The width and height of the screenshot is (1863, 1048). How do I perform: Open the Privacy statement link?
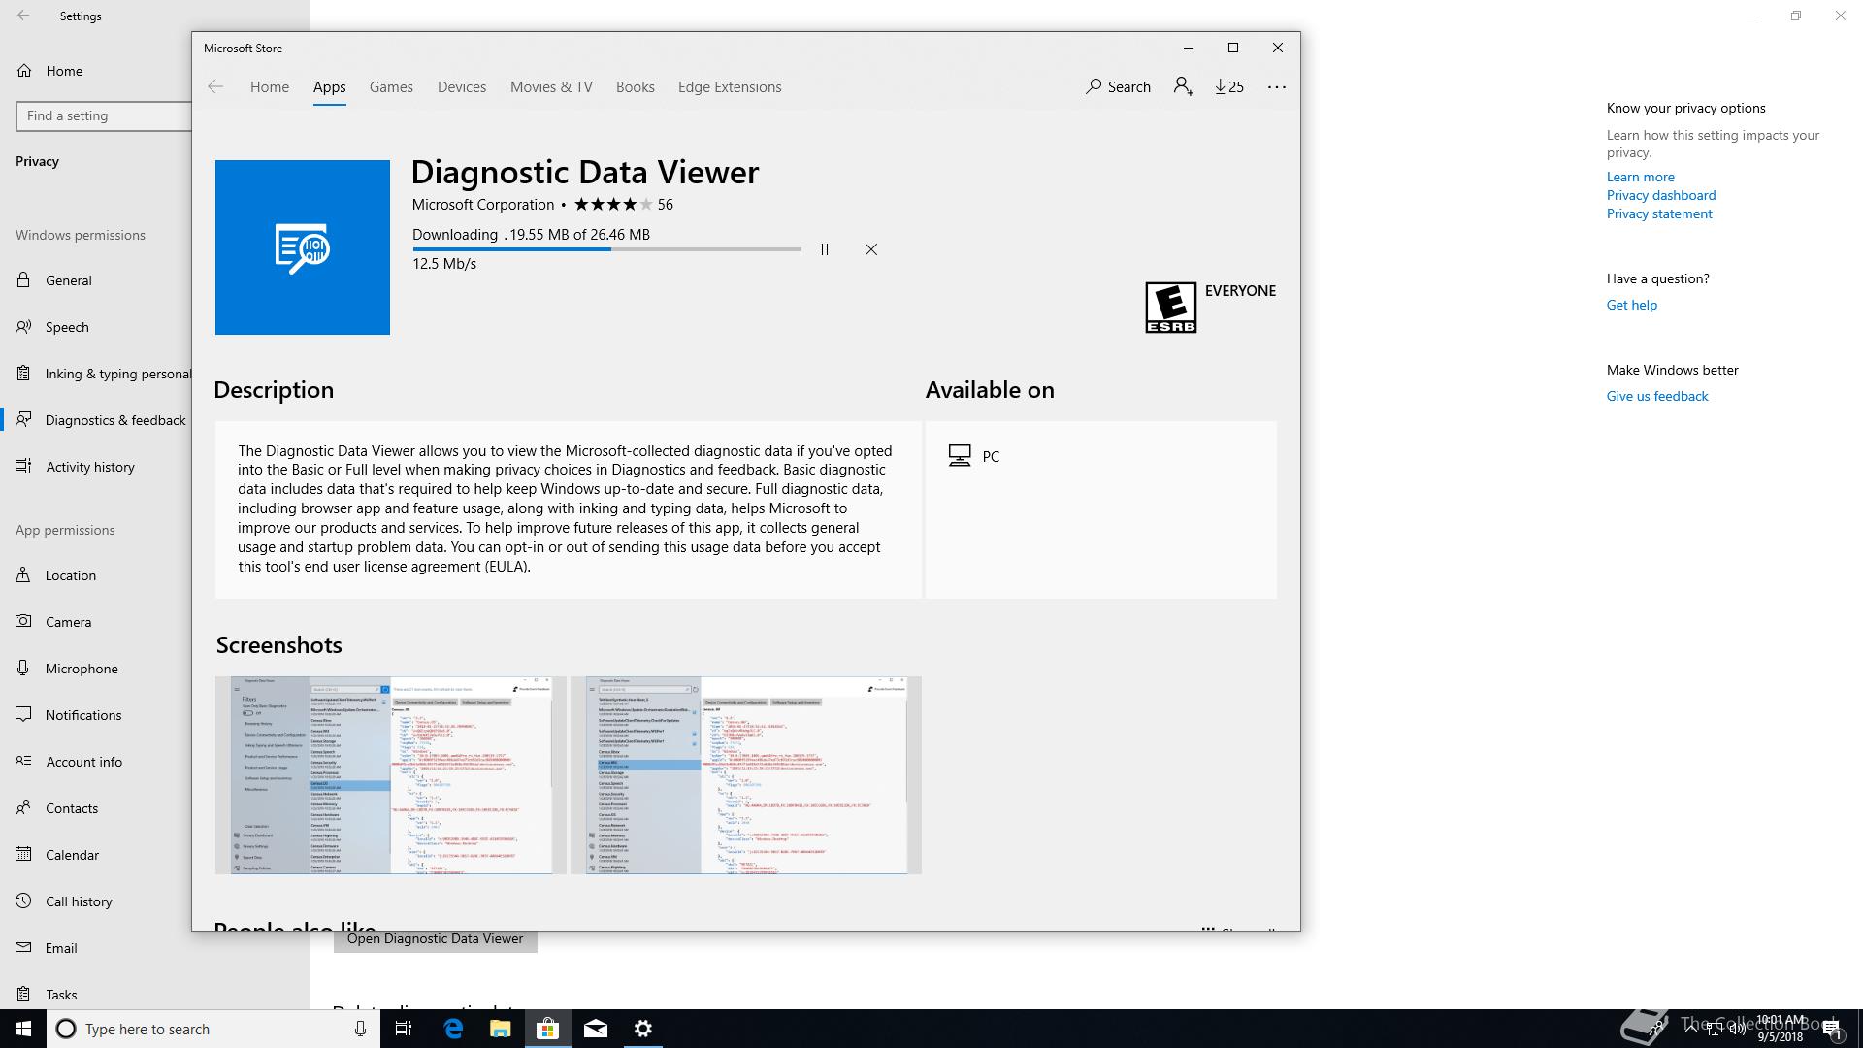click(1658, 213)
